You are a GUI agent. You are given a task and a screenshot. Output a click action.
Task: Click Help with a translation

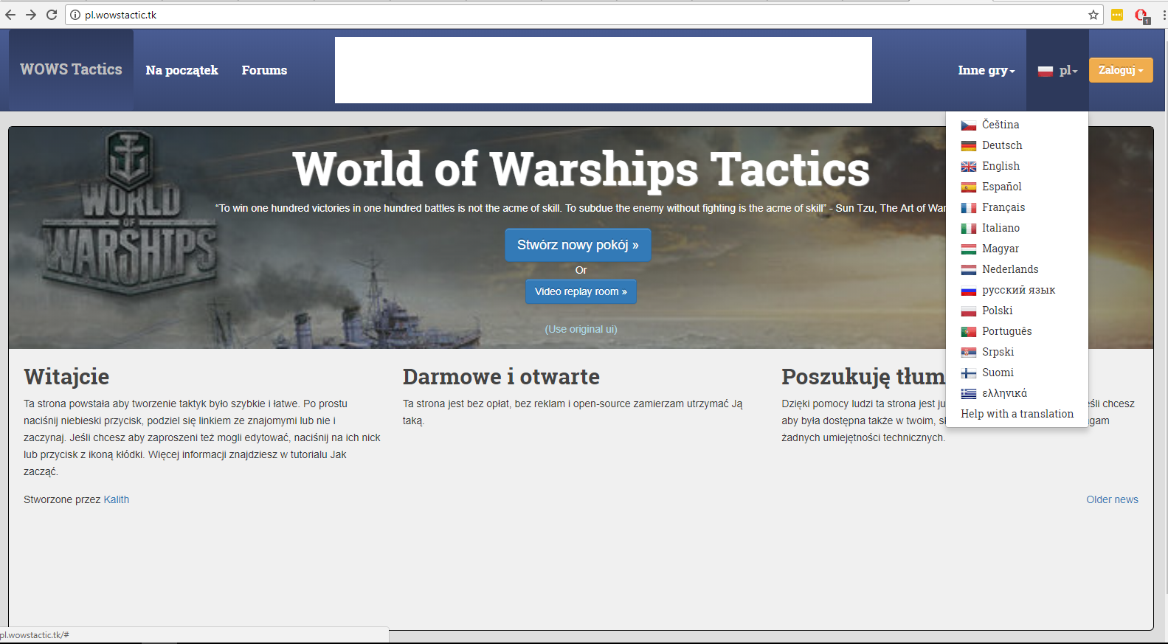click(x=1017, y=414)
